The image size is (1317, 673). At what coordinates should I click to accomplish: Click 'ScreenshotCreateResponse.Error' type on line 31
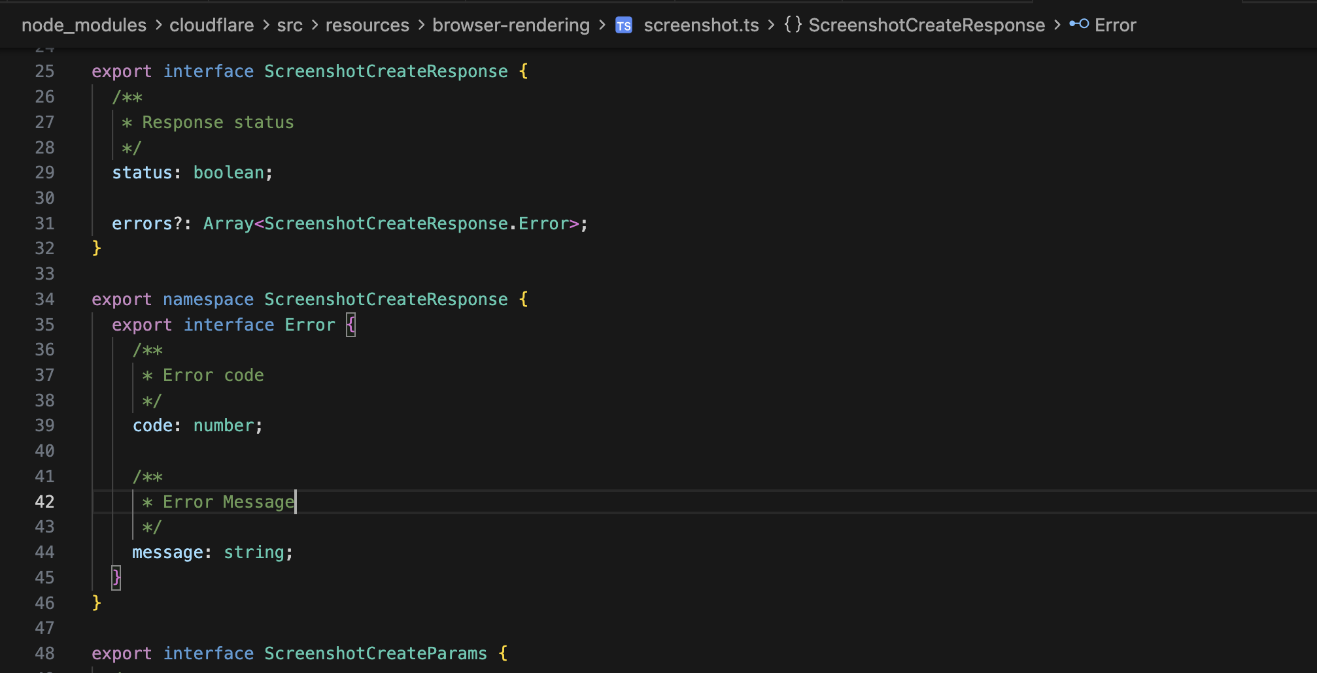417,223
